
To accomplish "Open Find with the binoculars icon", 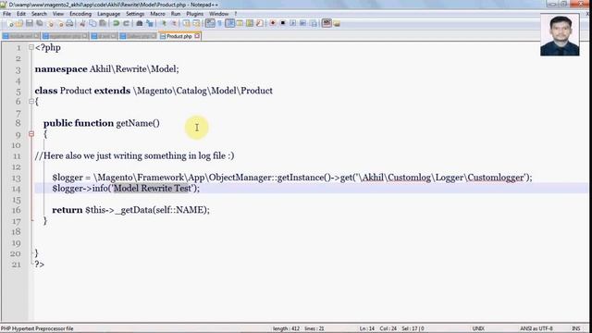I will tap(140, 23).
